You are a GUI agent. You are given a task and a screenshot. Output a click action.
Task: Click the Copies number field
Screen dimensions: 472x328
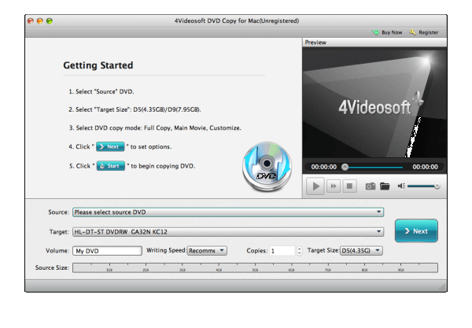click(282, 251)
